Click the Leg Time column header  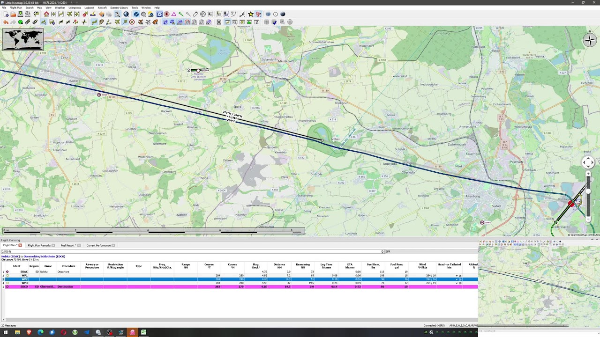coord(326,266)
